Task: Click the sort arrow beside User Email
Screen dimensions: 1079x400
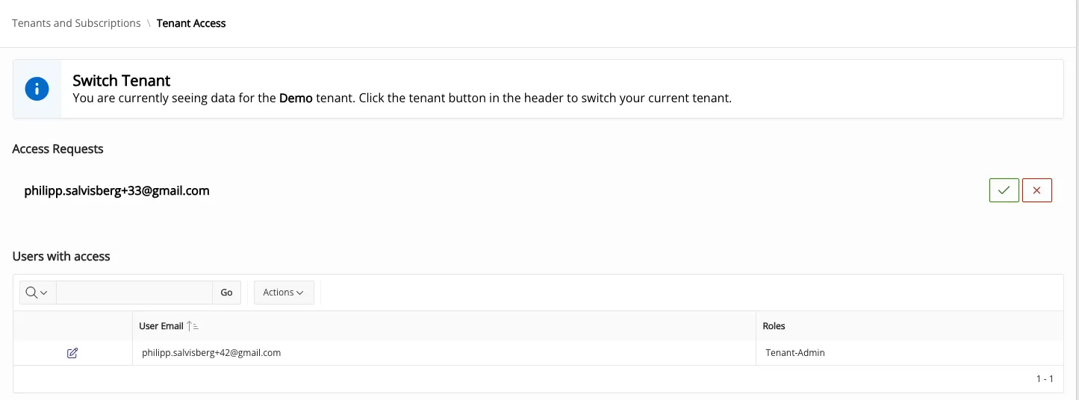Action: 193,326
